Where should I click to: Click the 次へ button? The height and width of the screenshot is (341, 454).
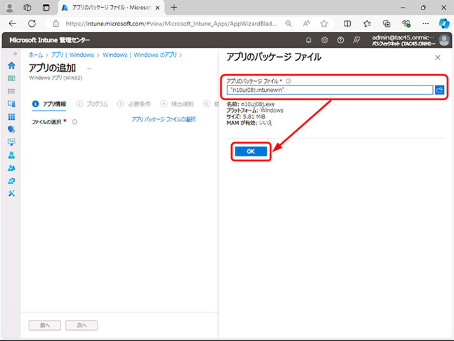point(82,325)
